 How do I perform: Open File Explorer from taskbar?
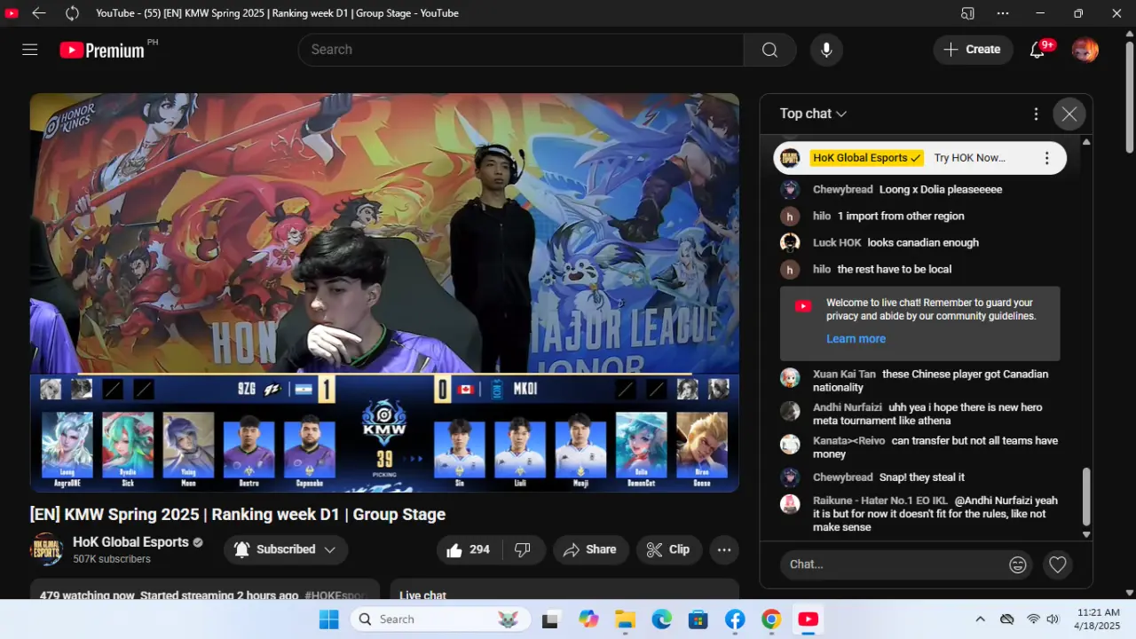(x=626, y=619)
